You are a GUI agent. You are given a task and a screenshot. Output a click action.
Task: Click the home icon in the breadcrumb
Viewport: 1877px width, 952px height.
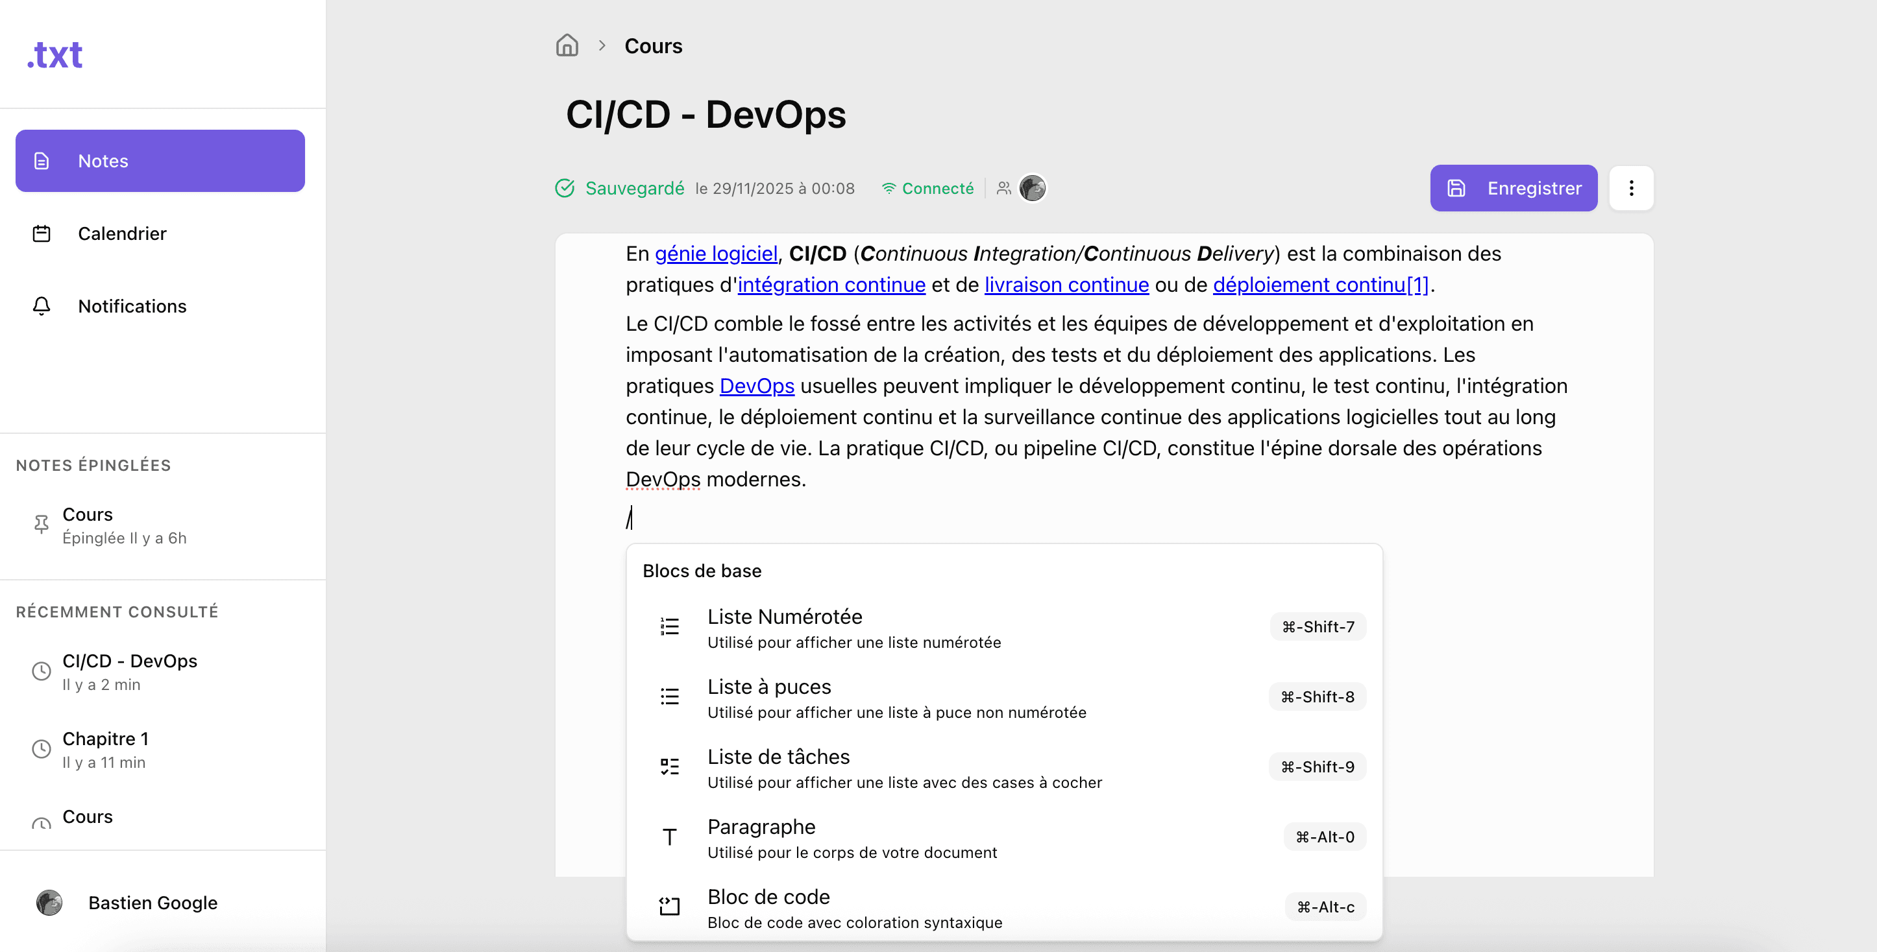[567, 45]
